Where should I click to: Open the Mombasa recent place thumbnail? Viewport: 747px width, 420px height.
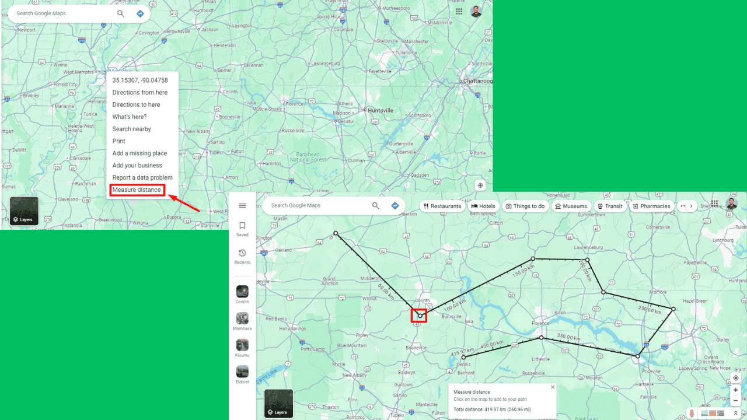point(242,318)
